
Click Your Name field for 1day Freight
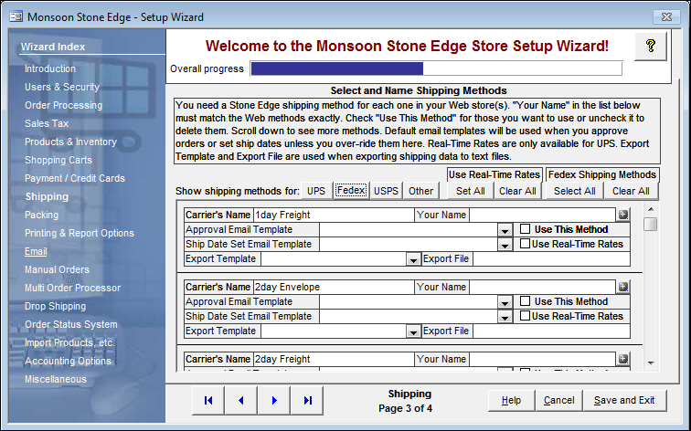pos(543,215)
